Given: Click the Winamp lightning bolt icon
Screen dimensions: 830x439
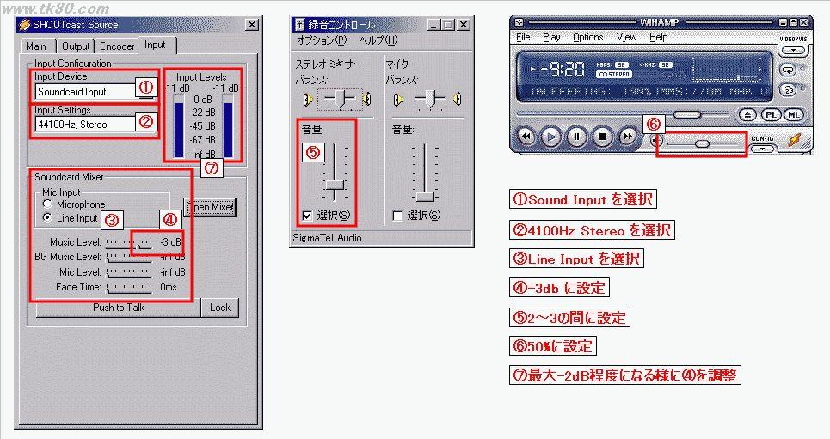Looking at the screenshot, I should pyautogui.click(x=795, y=142).
